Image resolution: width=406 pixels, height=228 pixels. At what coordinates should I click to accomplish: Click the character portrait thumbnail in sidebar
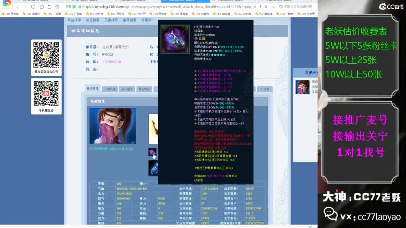coord(302,87)
